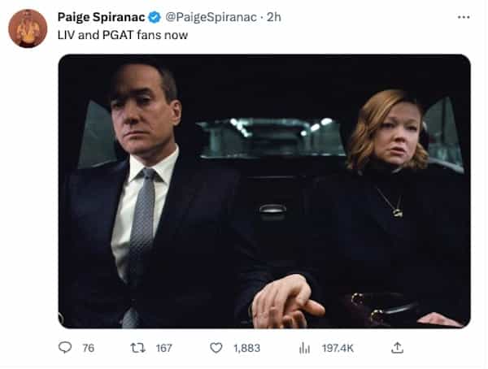
Task: Like the tweet with the heart icon
Action: tap(216, 348)
